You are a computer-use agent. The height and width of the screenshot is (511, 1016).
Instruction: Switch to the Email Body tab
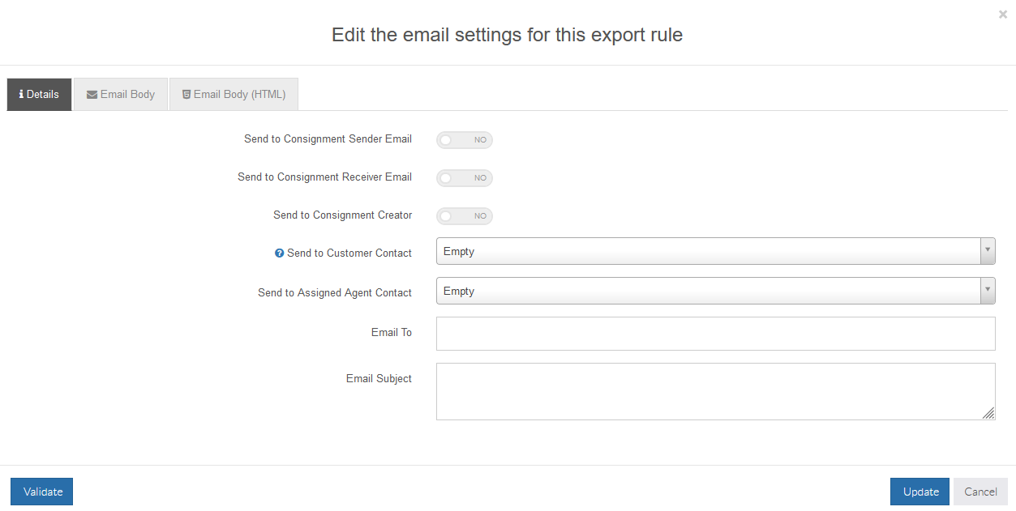pos(121,95)
